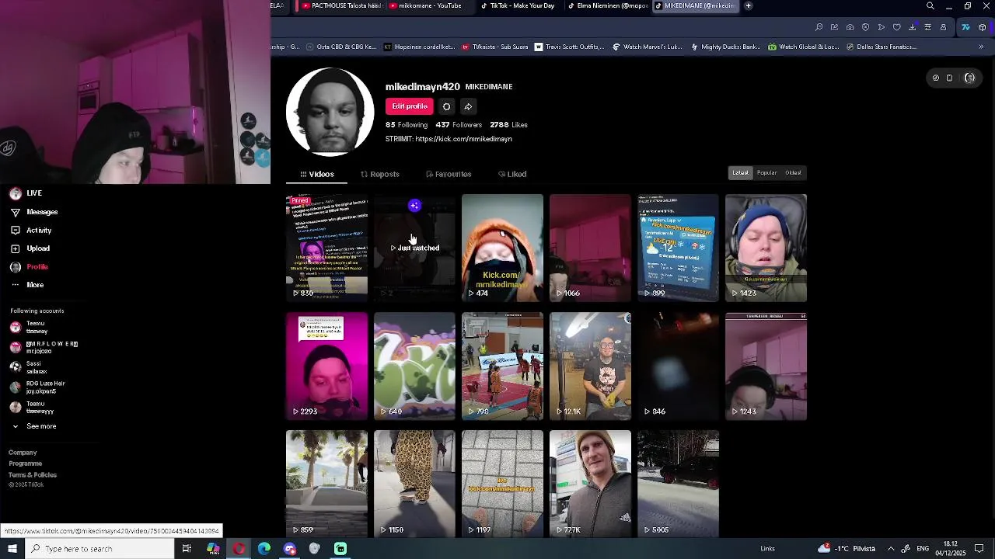The image size is (995, 559).
Task: Sort videos by Latest
Action: [x=740, y=172]
